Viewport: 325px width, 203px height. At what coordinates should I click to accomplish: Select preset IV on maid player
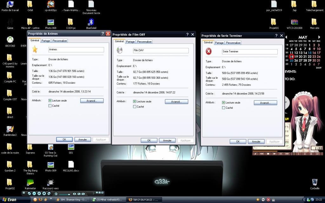(317, 154)
